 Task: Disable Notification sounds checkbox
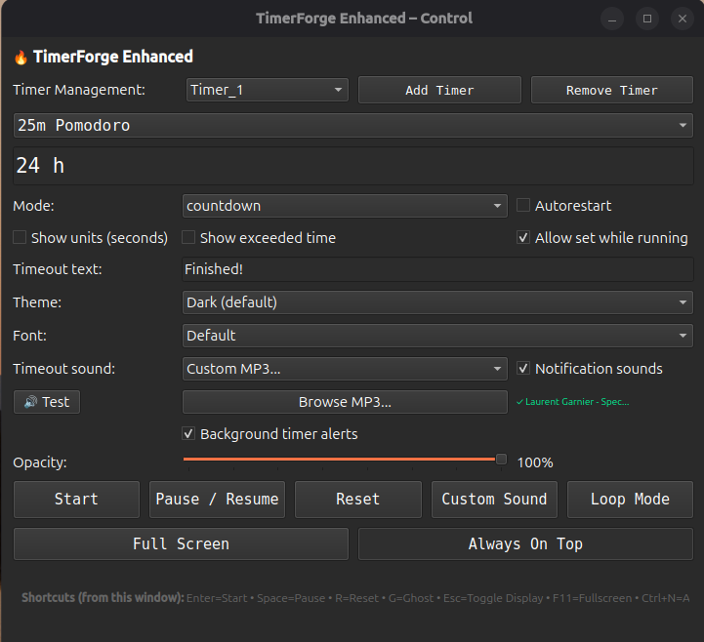(523, 369)
